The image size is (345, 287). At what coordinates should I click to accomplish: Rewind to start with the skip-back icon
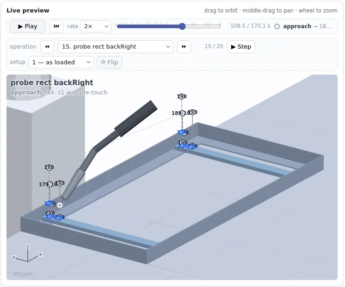pyautogui.click(x=56, y=26)
